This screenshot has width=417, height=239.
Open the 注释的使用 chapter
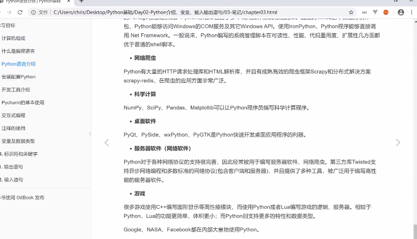[13, 128]
